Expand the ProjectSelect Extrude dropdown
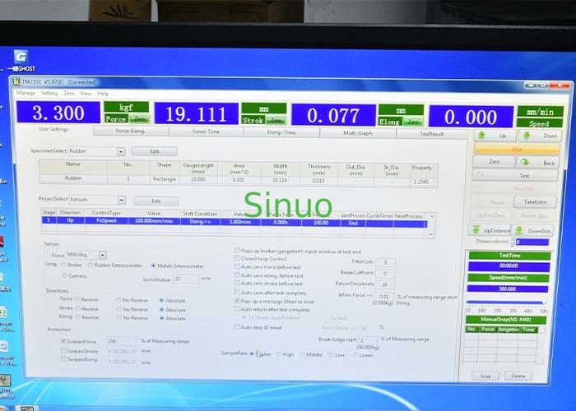This screenshot has height=411, width=576. pyautogui.click(x=121, y=200)
